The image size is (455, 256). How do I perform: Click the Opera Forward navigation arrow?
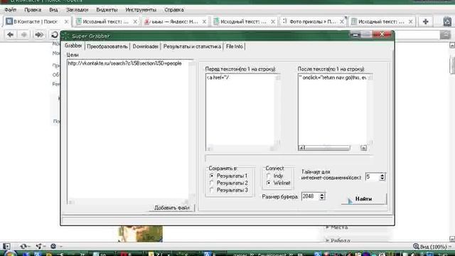23,35
